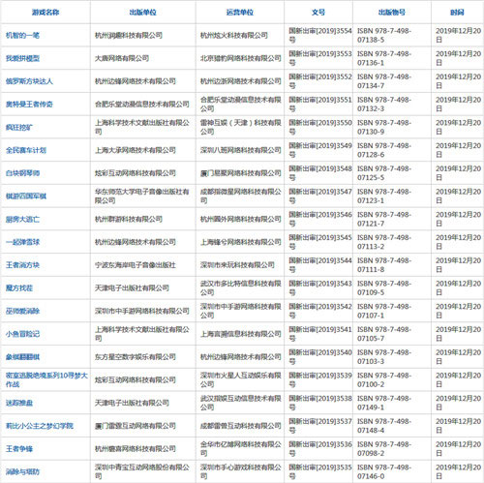Select publisher 东方星空数字娱乐有限公司
The image size is (484, 483).
tap(136, 357)
